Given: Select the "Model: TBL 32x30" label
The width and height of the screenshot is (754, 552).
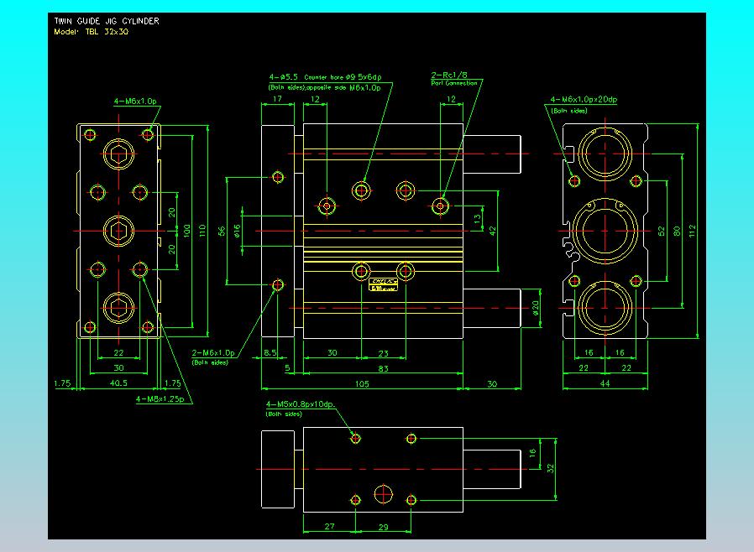Looking at the screenshot, I should [x=92, y=32].
